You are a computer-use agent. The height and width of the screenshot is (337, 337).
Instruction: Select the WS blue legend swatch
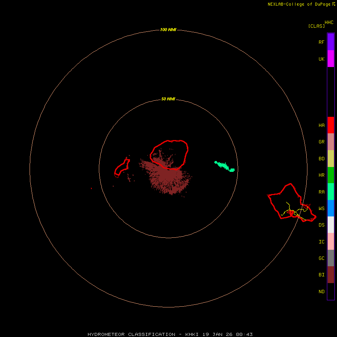coord(331,208)
